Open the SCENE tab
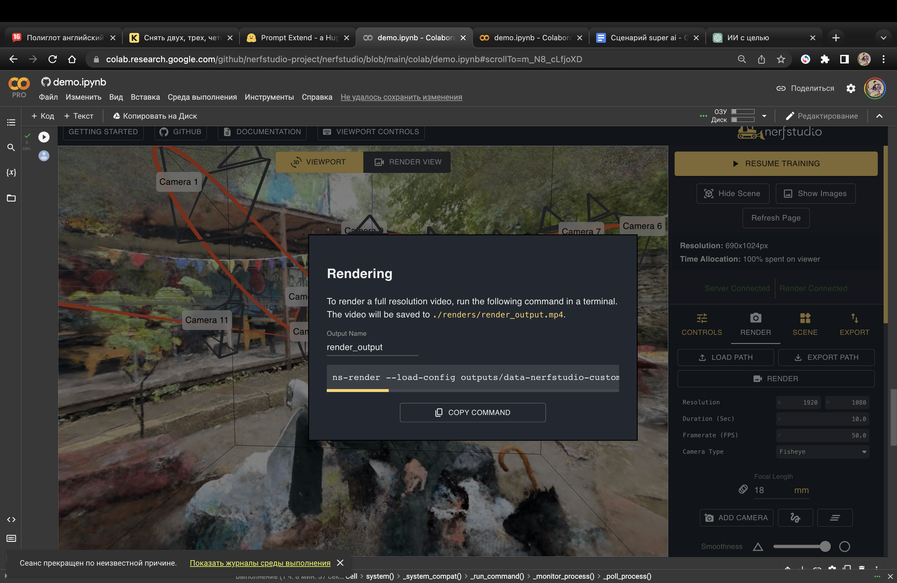Screen dimensions: 897x583 click(805, 325)
